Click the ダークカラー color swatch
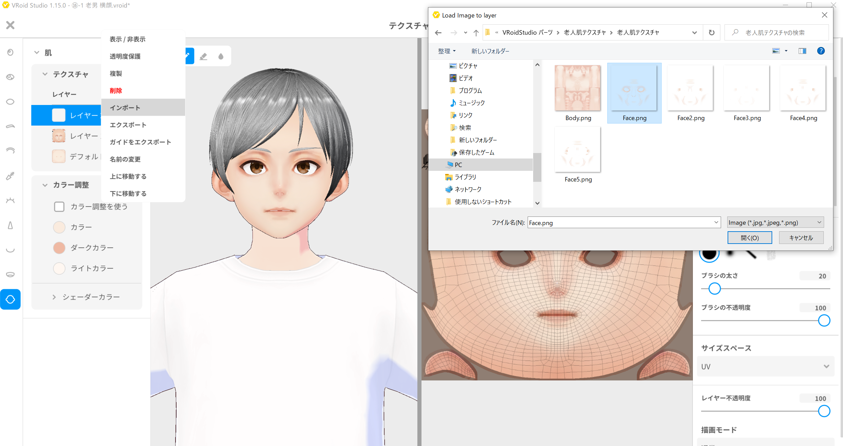 (59, 248)
